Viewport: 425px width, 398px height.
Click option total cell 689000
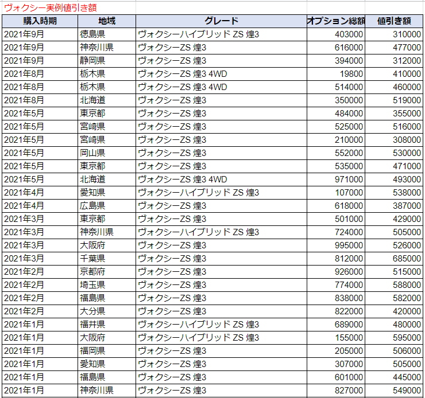(x=336, y=325)
